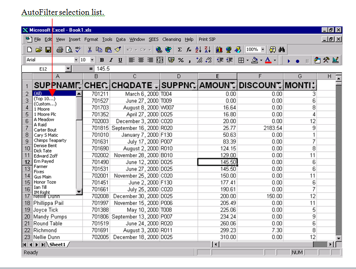Save the workbook with the floppy icon

tap(48, 50)
